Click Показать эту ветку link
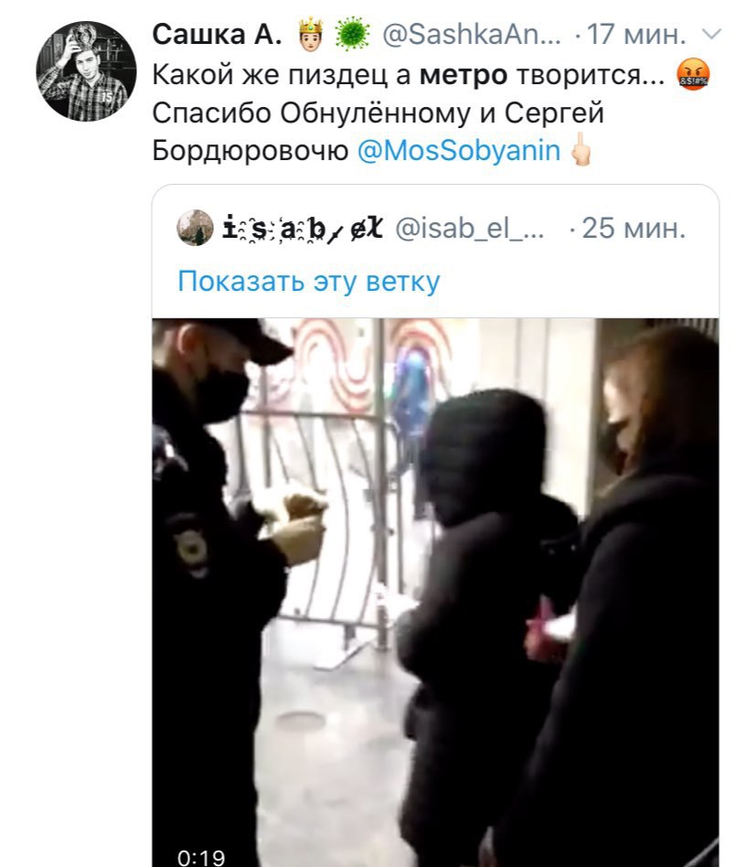Screen dimensions: 756x867 click(308, 282)
